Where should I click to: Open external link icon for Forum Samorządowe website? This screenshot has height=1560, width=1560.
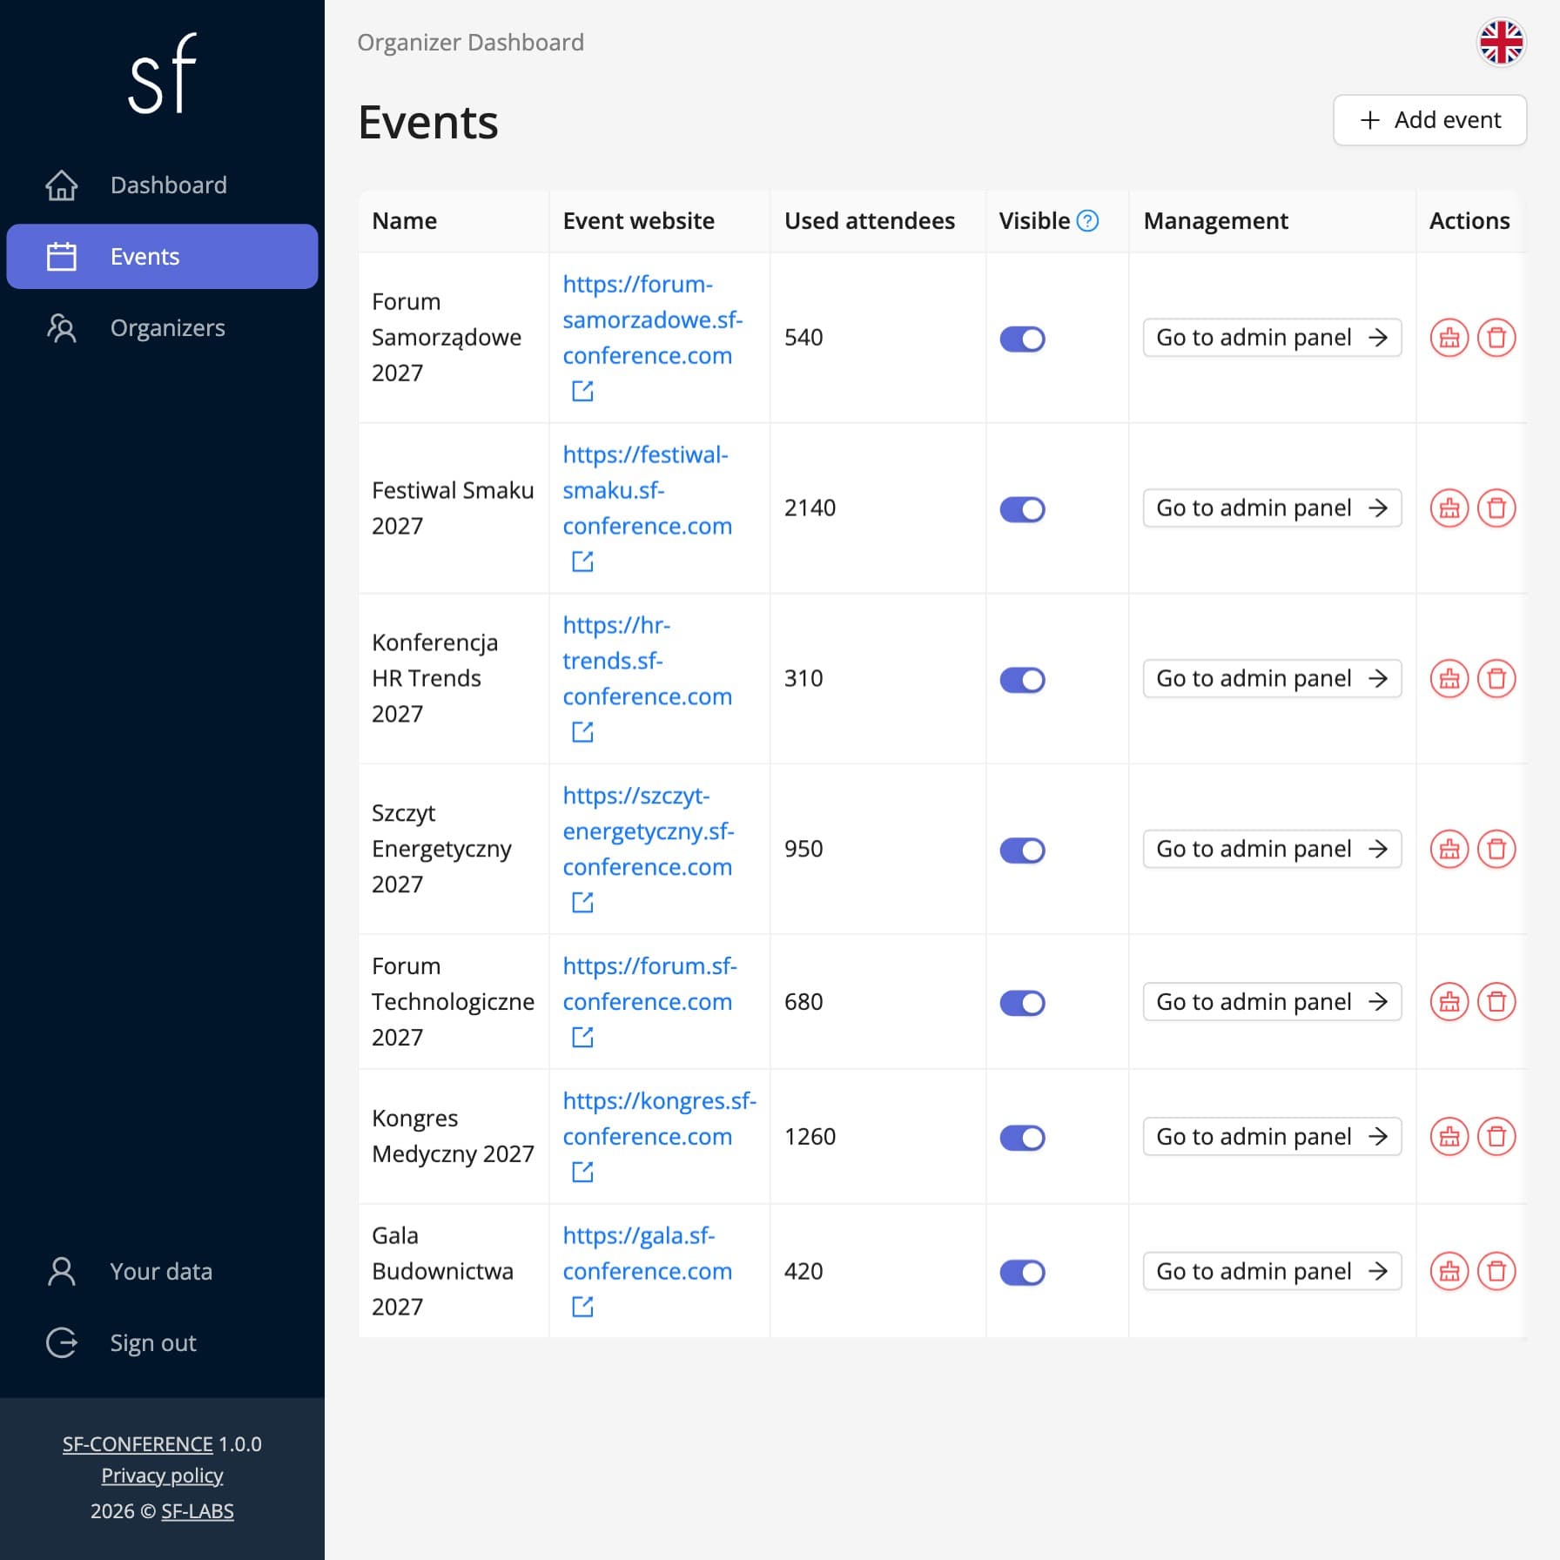click(582, 391)
